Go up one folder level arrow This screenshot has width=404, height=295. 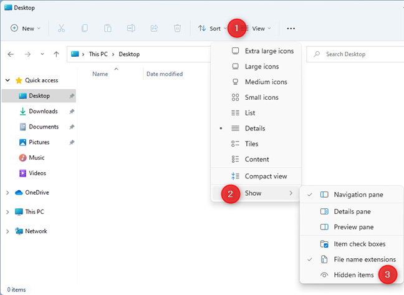(x=56, y=54)
